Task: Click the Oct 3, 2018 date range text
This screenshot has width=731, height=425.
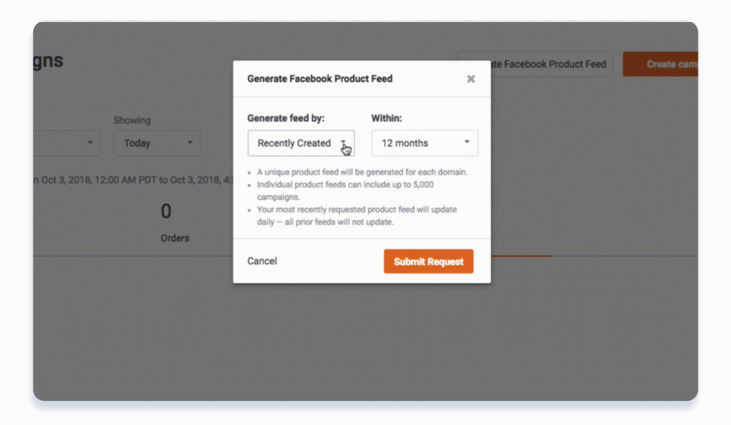Action: click(x=133, y=180)
